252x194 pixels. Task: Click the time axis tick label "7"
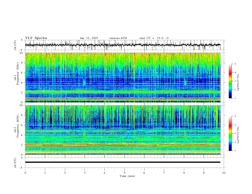pyautogui.click(x=164, y=173)
